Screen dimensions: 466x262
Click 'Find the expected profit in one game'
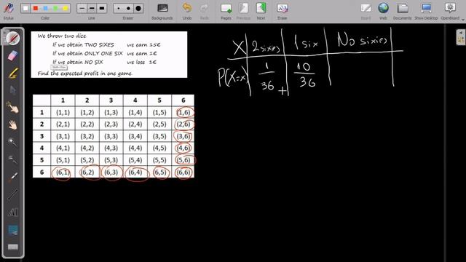(85, 74)
